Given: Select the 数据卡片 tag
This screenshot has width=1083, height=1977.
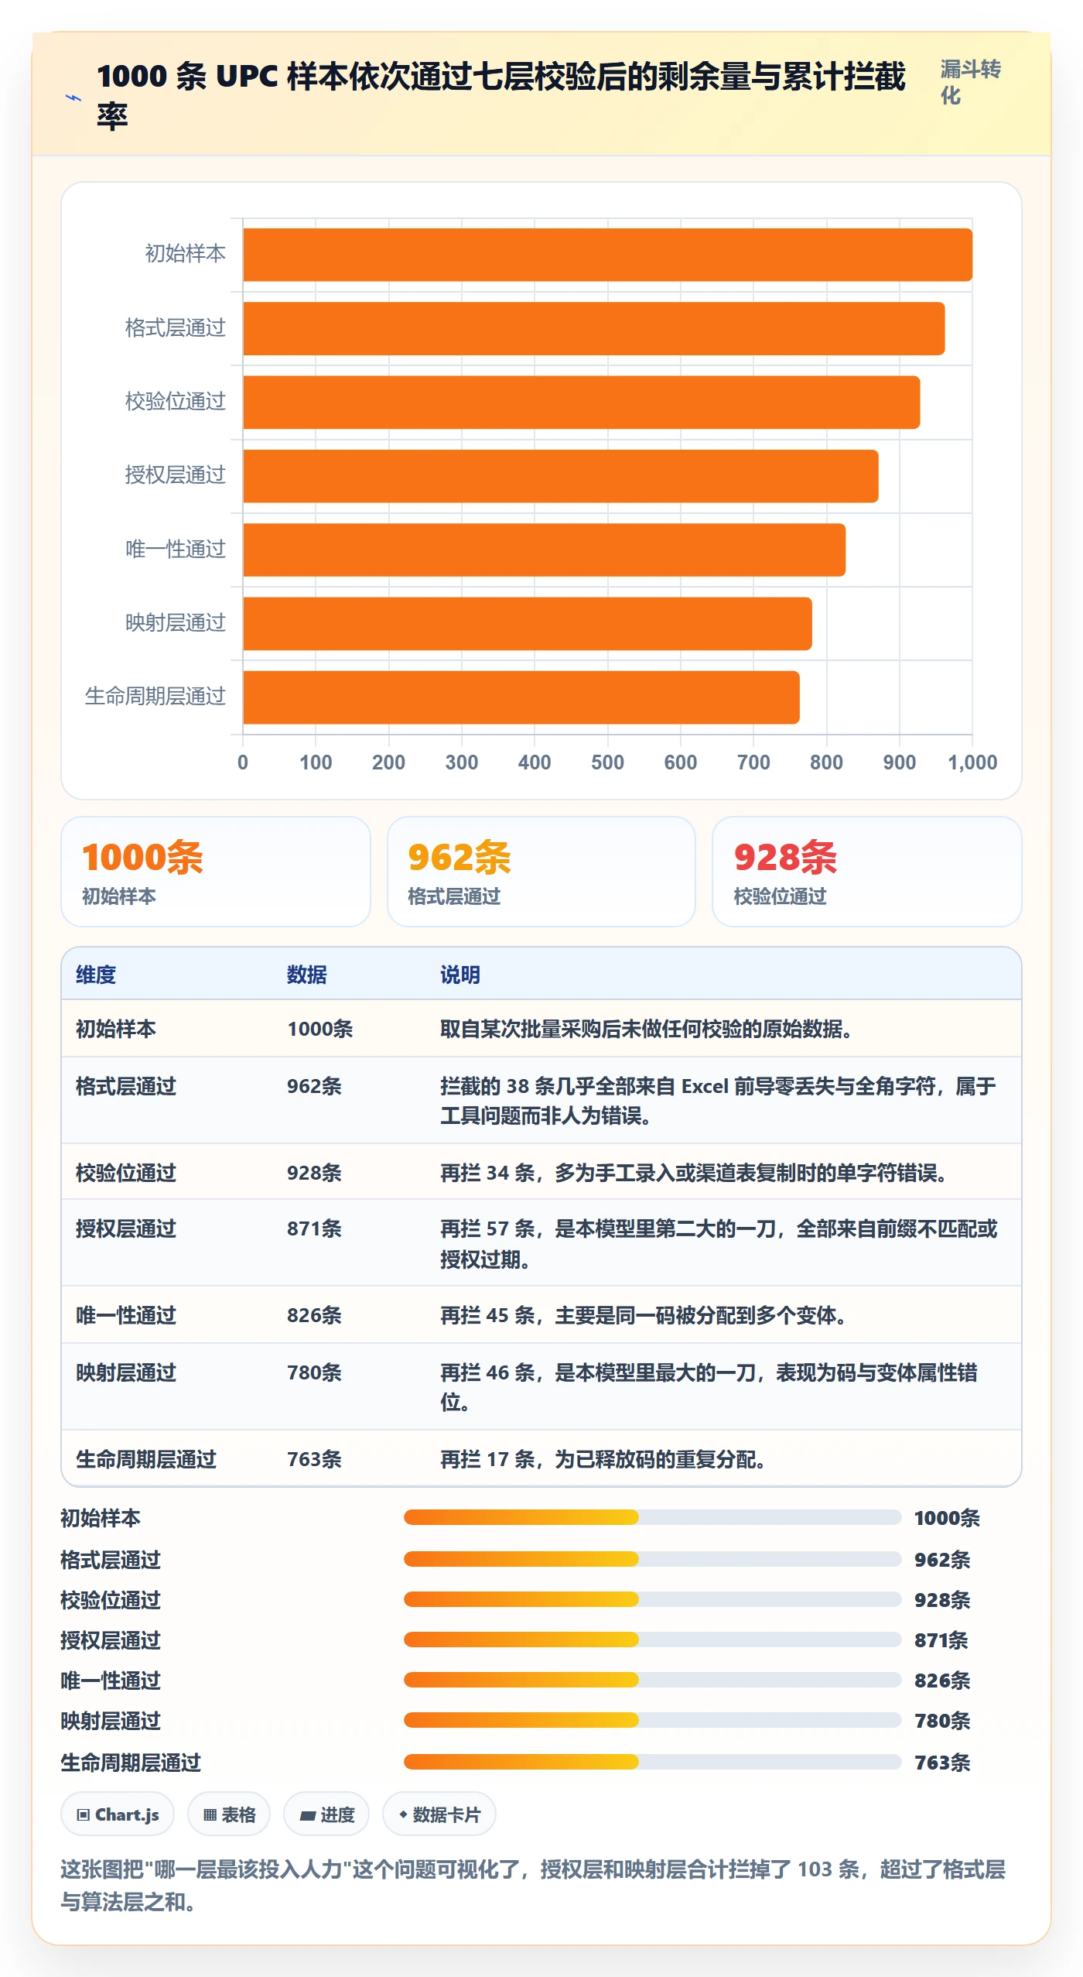Looking at the screenshot, I should click(439, 1814).
